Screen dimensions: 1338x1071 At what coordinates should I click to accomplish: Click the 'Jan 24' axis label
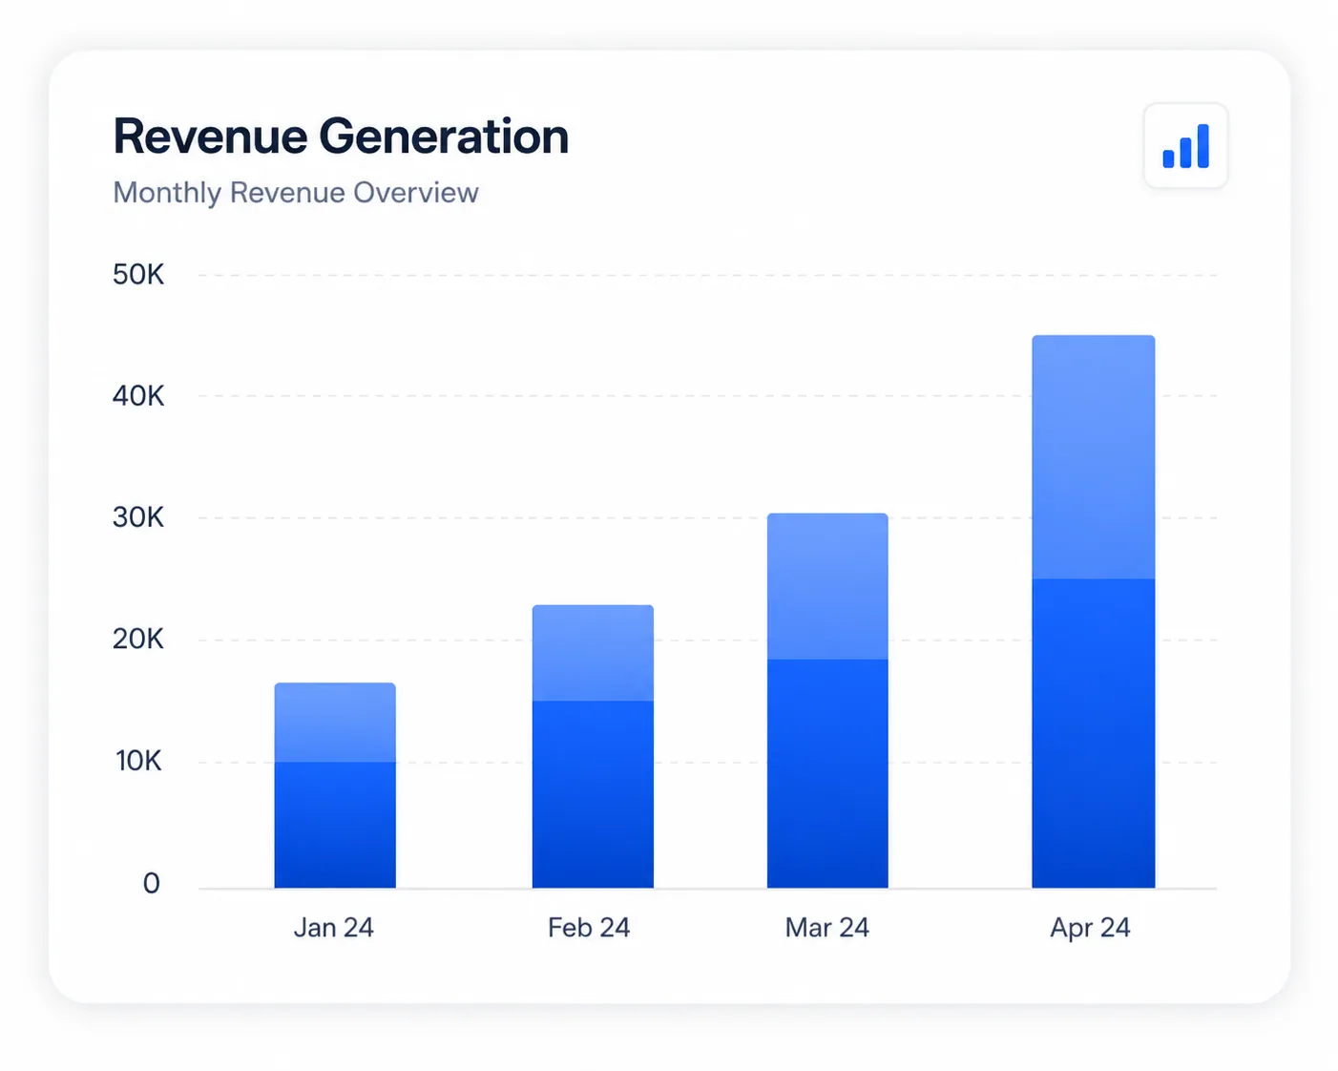(333, 928)
